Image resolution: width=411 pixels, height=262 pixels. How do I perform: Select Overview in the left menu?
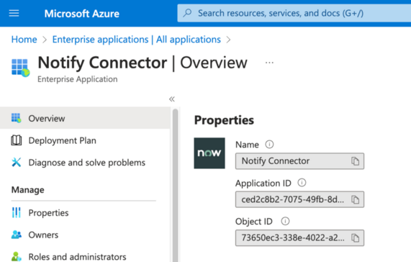coord(85,118)
